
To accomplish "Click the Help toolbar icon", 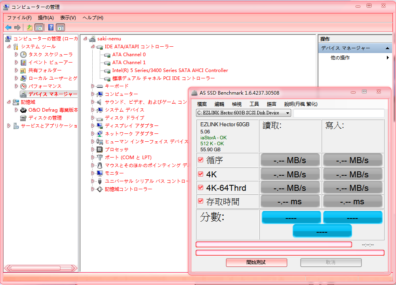I will [51, 27].
